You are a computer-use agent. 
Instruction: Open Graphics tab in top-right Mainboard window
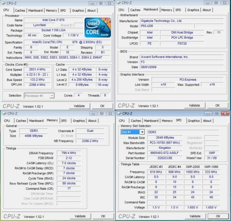[193, 10]
